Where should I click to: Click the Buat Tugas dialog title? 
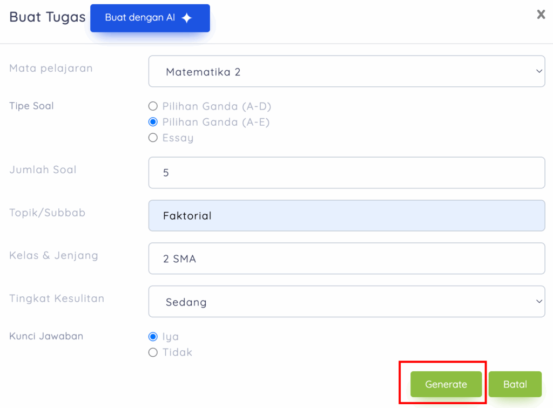pos(46,17)
